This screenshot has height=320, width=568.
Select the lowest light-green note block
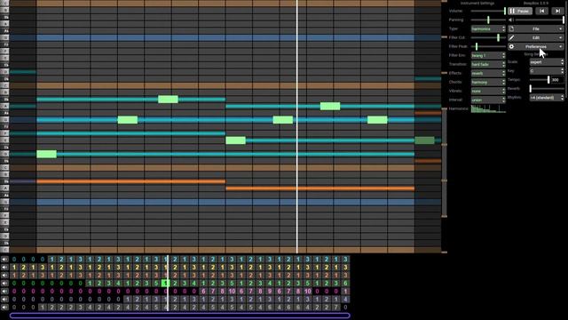click(x=46, y=154)
